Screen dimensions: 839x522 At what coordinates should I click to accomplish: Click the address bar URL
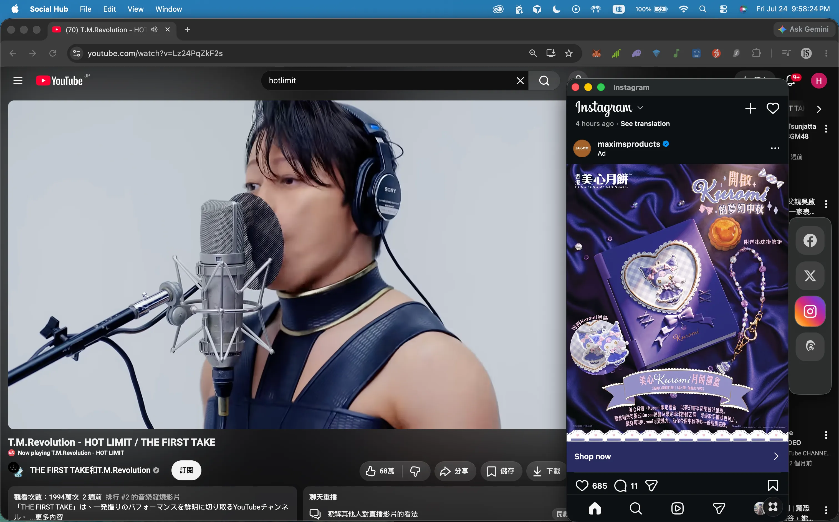[x=155, y=53]
